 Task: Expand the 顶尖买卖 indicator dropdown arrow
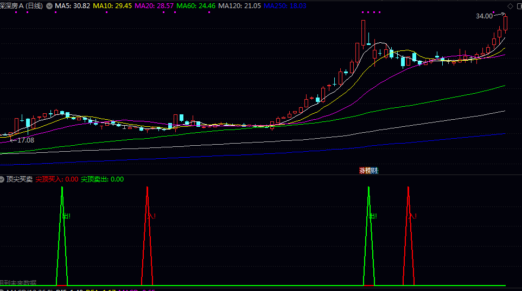(x=2, y=179)
